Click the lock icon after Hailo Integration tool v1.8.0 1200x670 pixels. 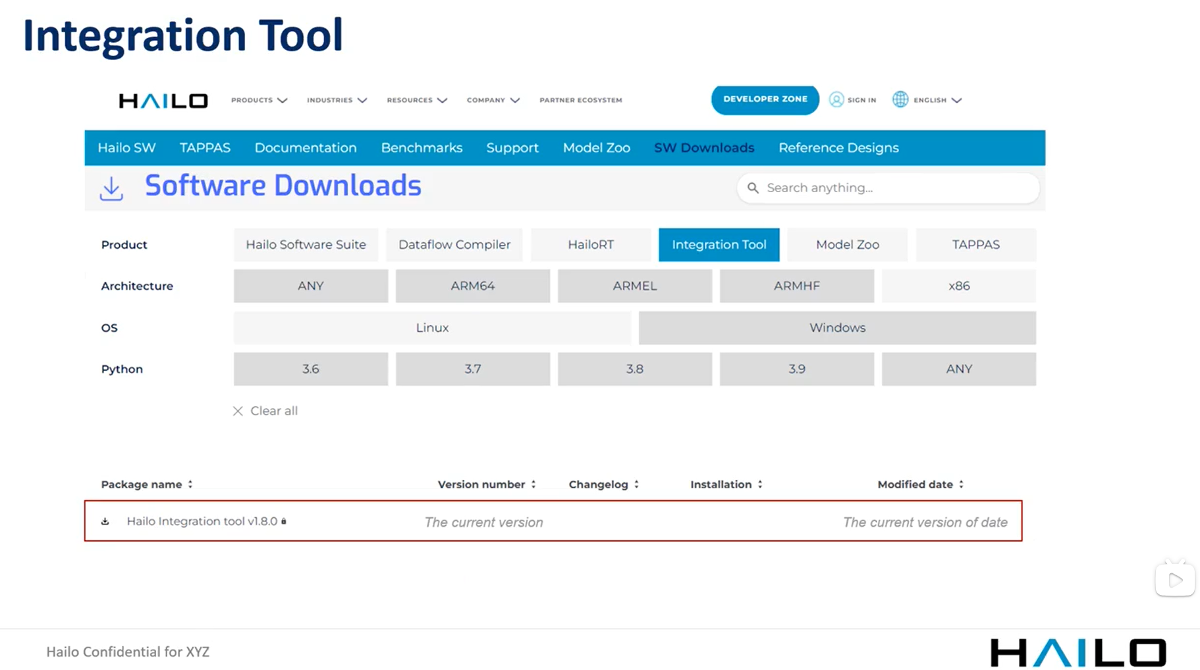[284, 521]
